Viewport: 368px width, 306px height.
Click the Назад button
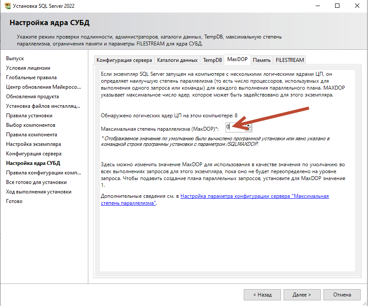262,294
